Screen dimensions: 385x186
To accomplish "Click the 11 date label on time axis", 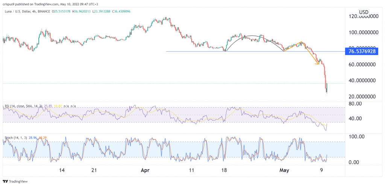I will coord(192,170).
